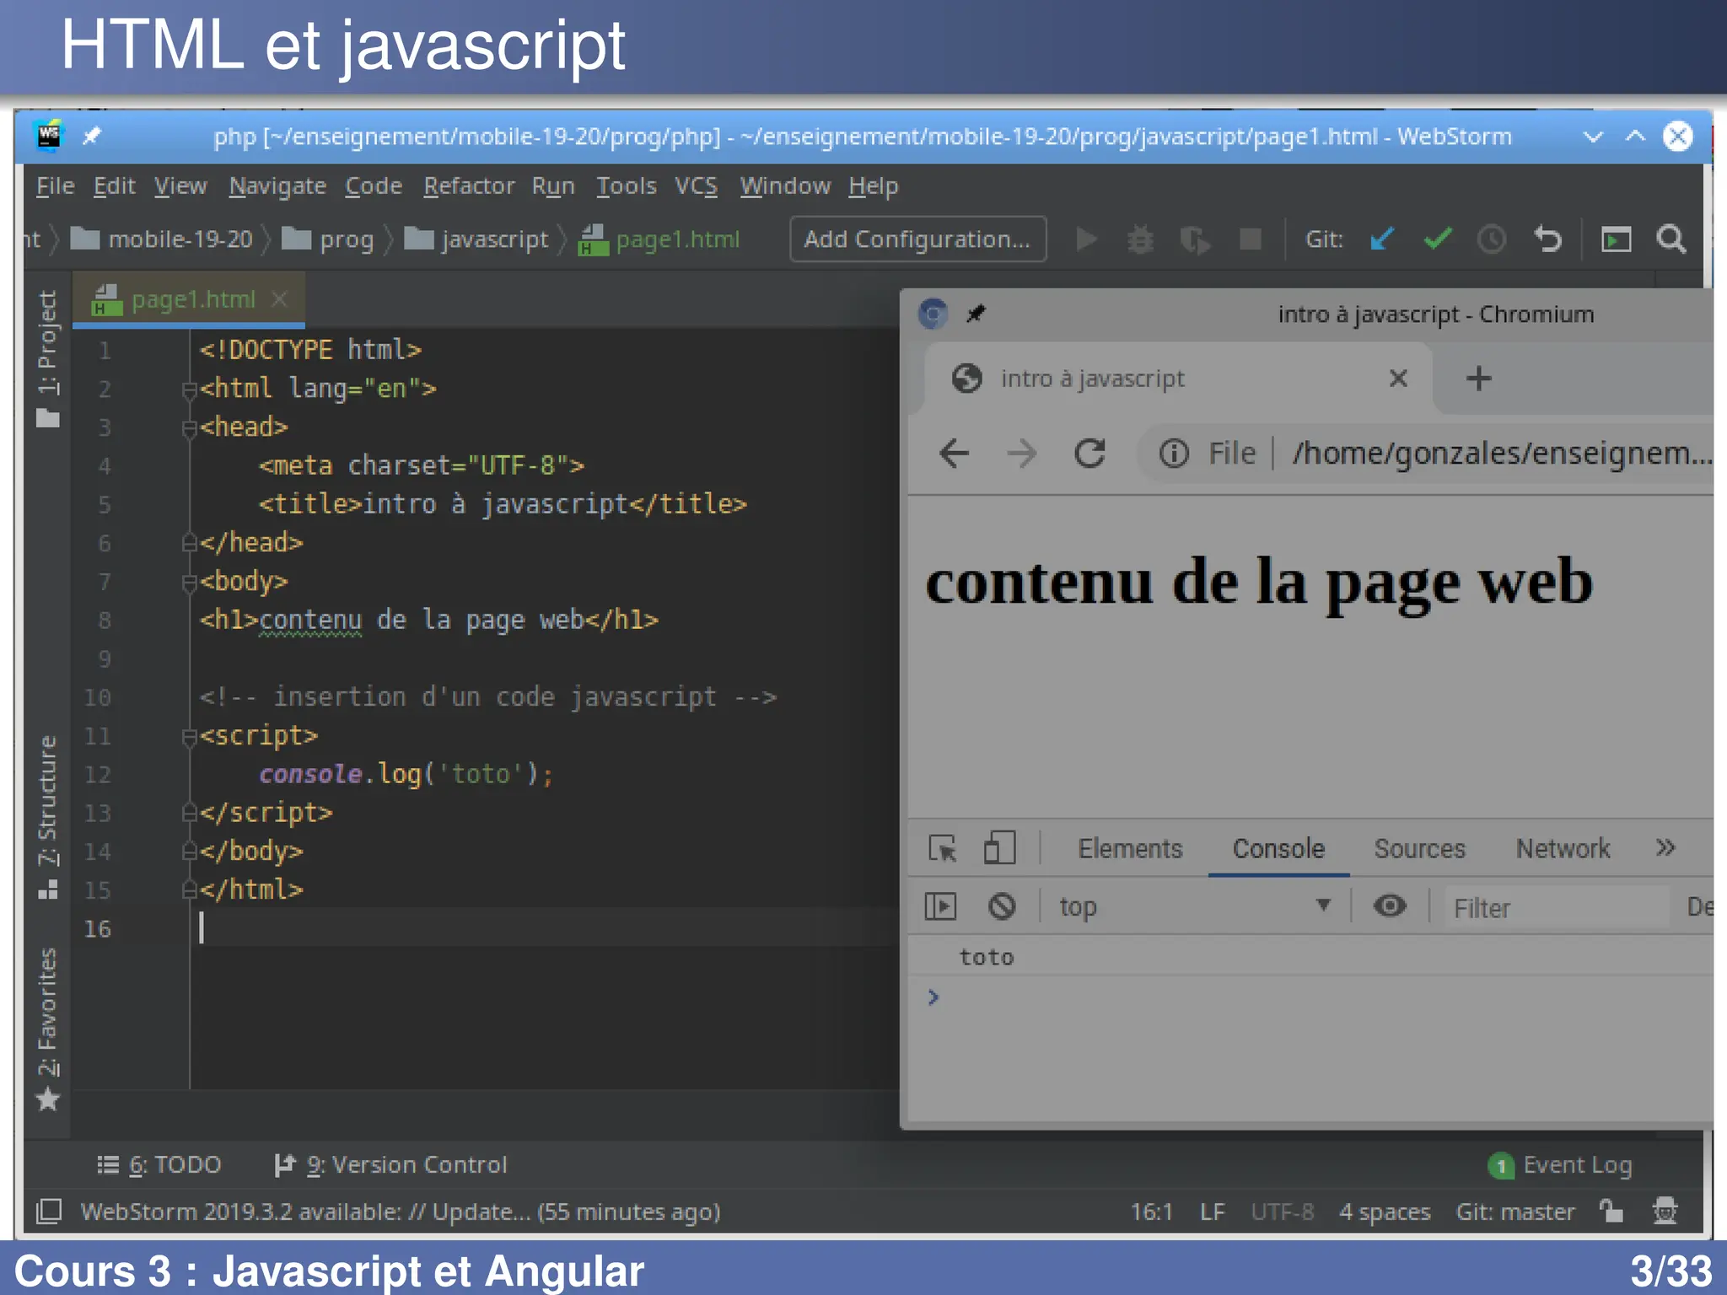Click the lock read-only status icon

1611,1212
